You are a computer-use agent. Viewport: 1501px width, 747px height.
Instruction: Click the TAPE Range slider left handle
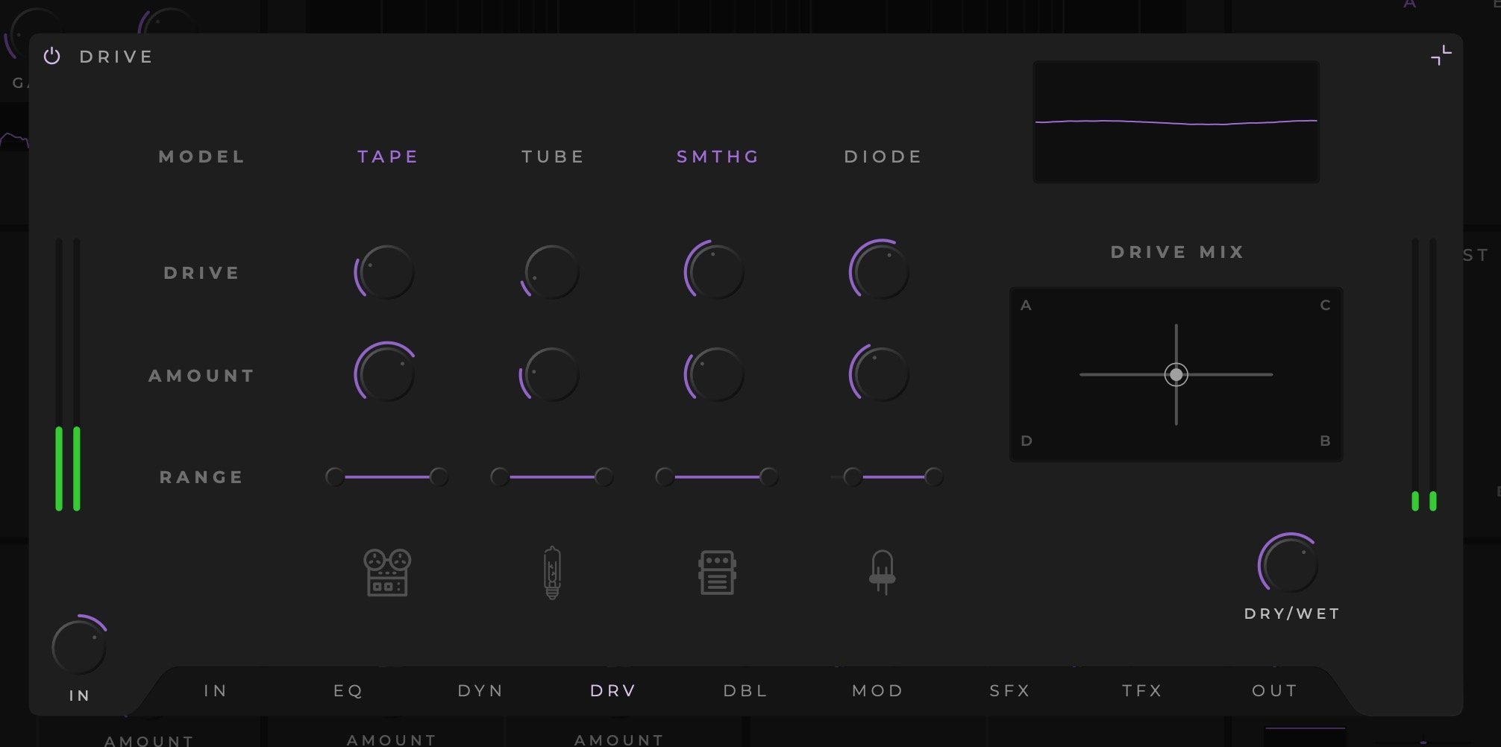(x=335, y=476)
